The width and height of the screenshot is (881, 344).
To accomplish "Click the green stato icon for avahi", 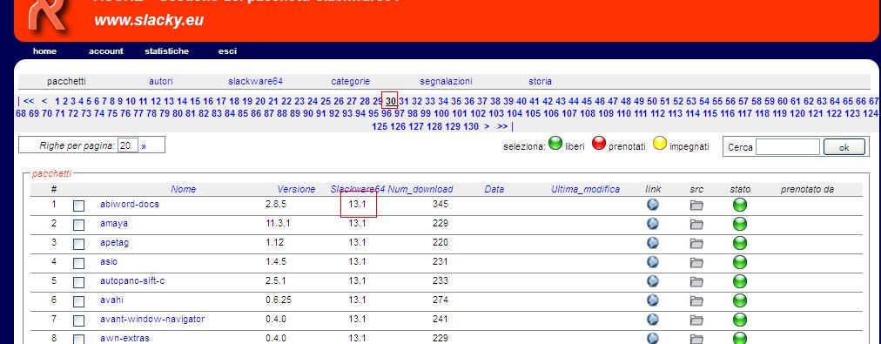I will pyautogui.click(x=740, y=300).
